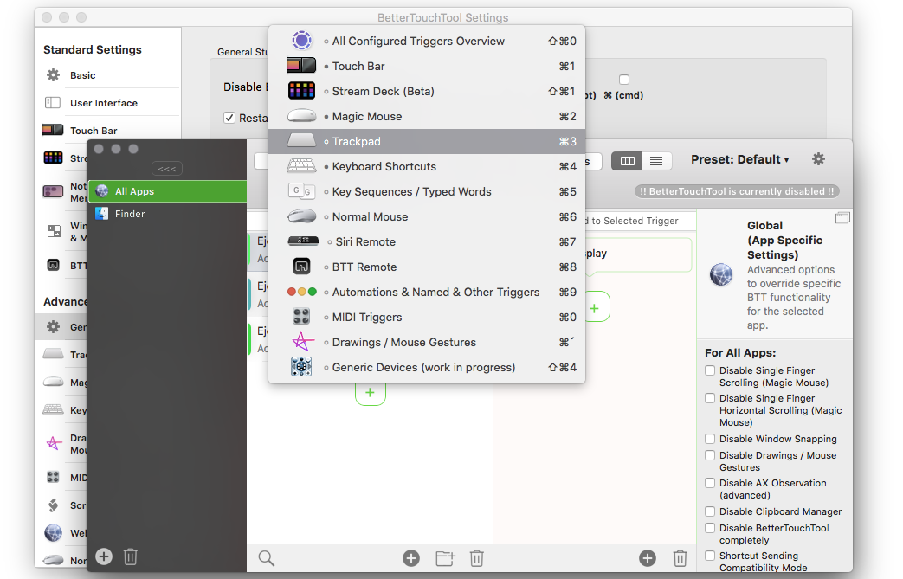Click the MIDI pad icon in Settings sidebar

[x=53, y=477]
